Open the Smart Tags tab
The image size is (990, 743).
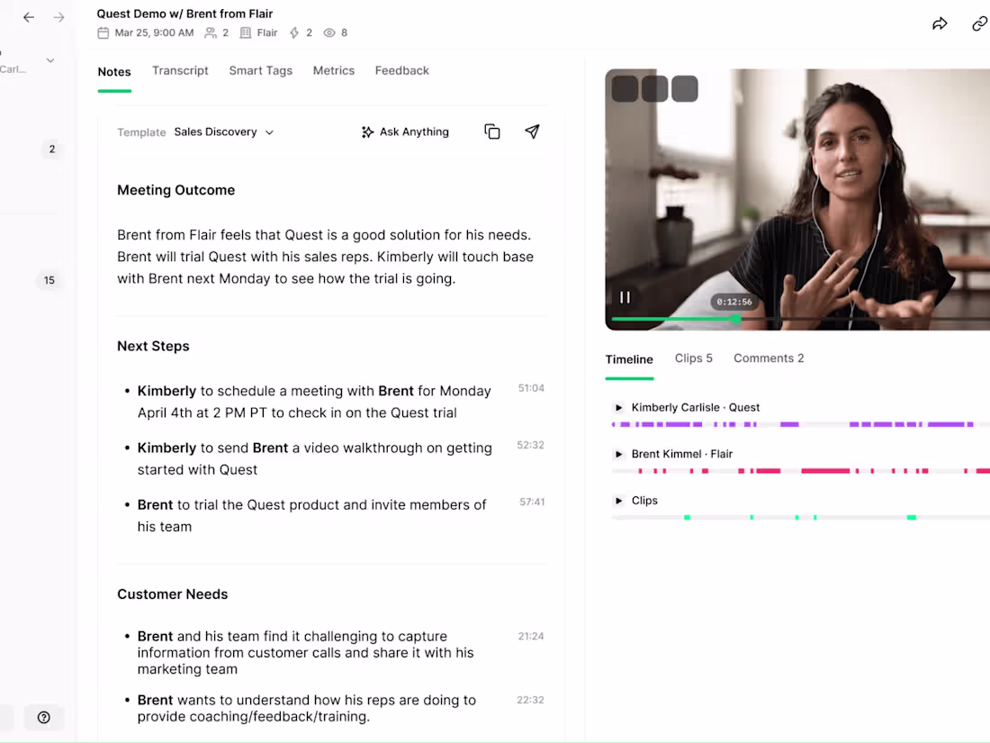click(x=260, y=70)
